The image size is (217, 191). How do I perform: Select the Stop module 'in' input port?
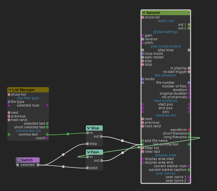[x=87, y=133]
